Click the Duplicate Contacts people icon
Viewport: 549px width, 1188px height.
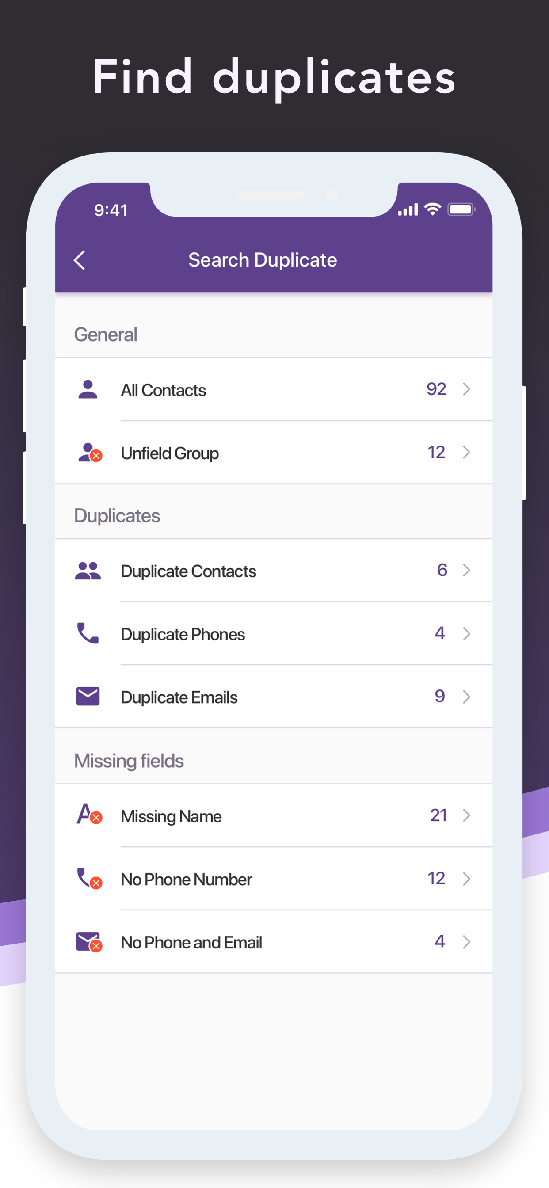pyautogui.click(x=88, y=571)
